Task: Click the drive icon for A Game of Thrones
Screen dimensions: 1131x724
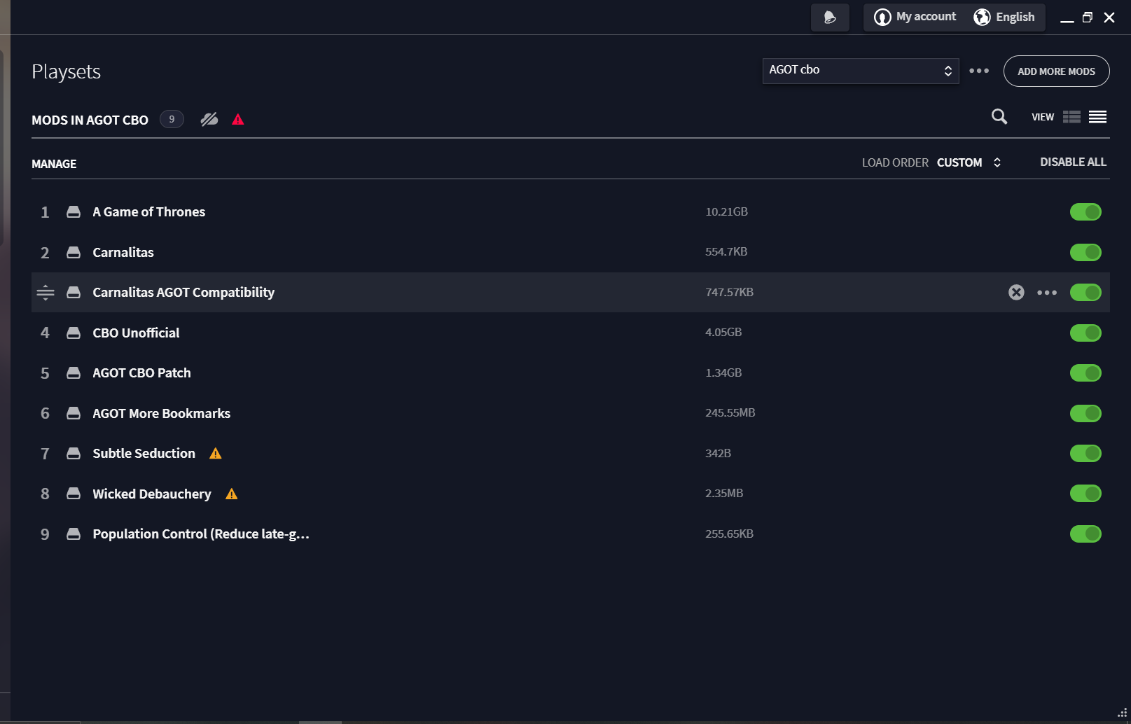Action: [x=74, y=212]
